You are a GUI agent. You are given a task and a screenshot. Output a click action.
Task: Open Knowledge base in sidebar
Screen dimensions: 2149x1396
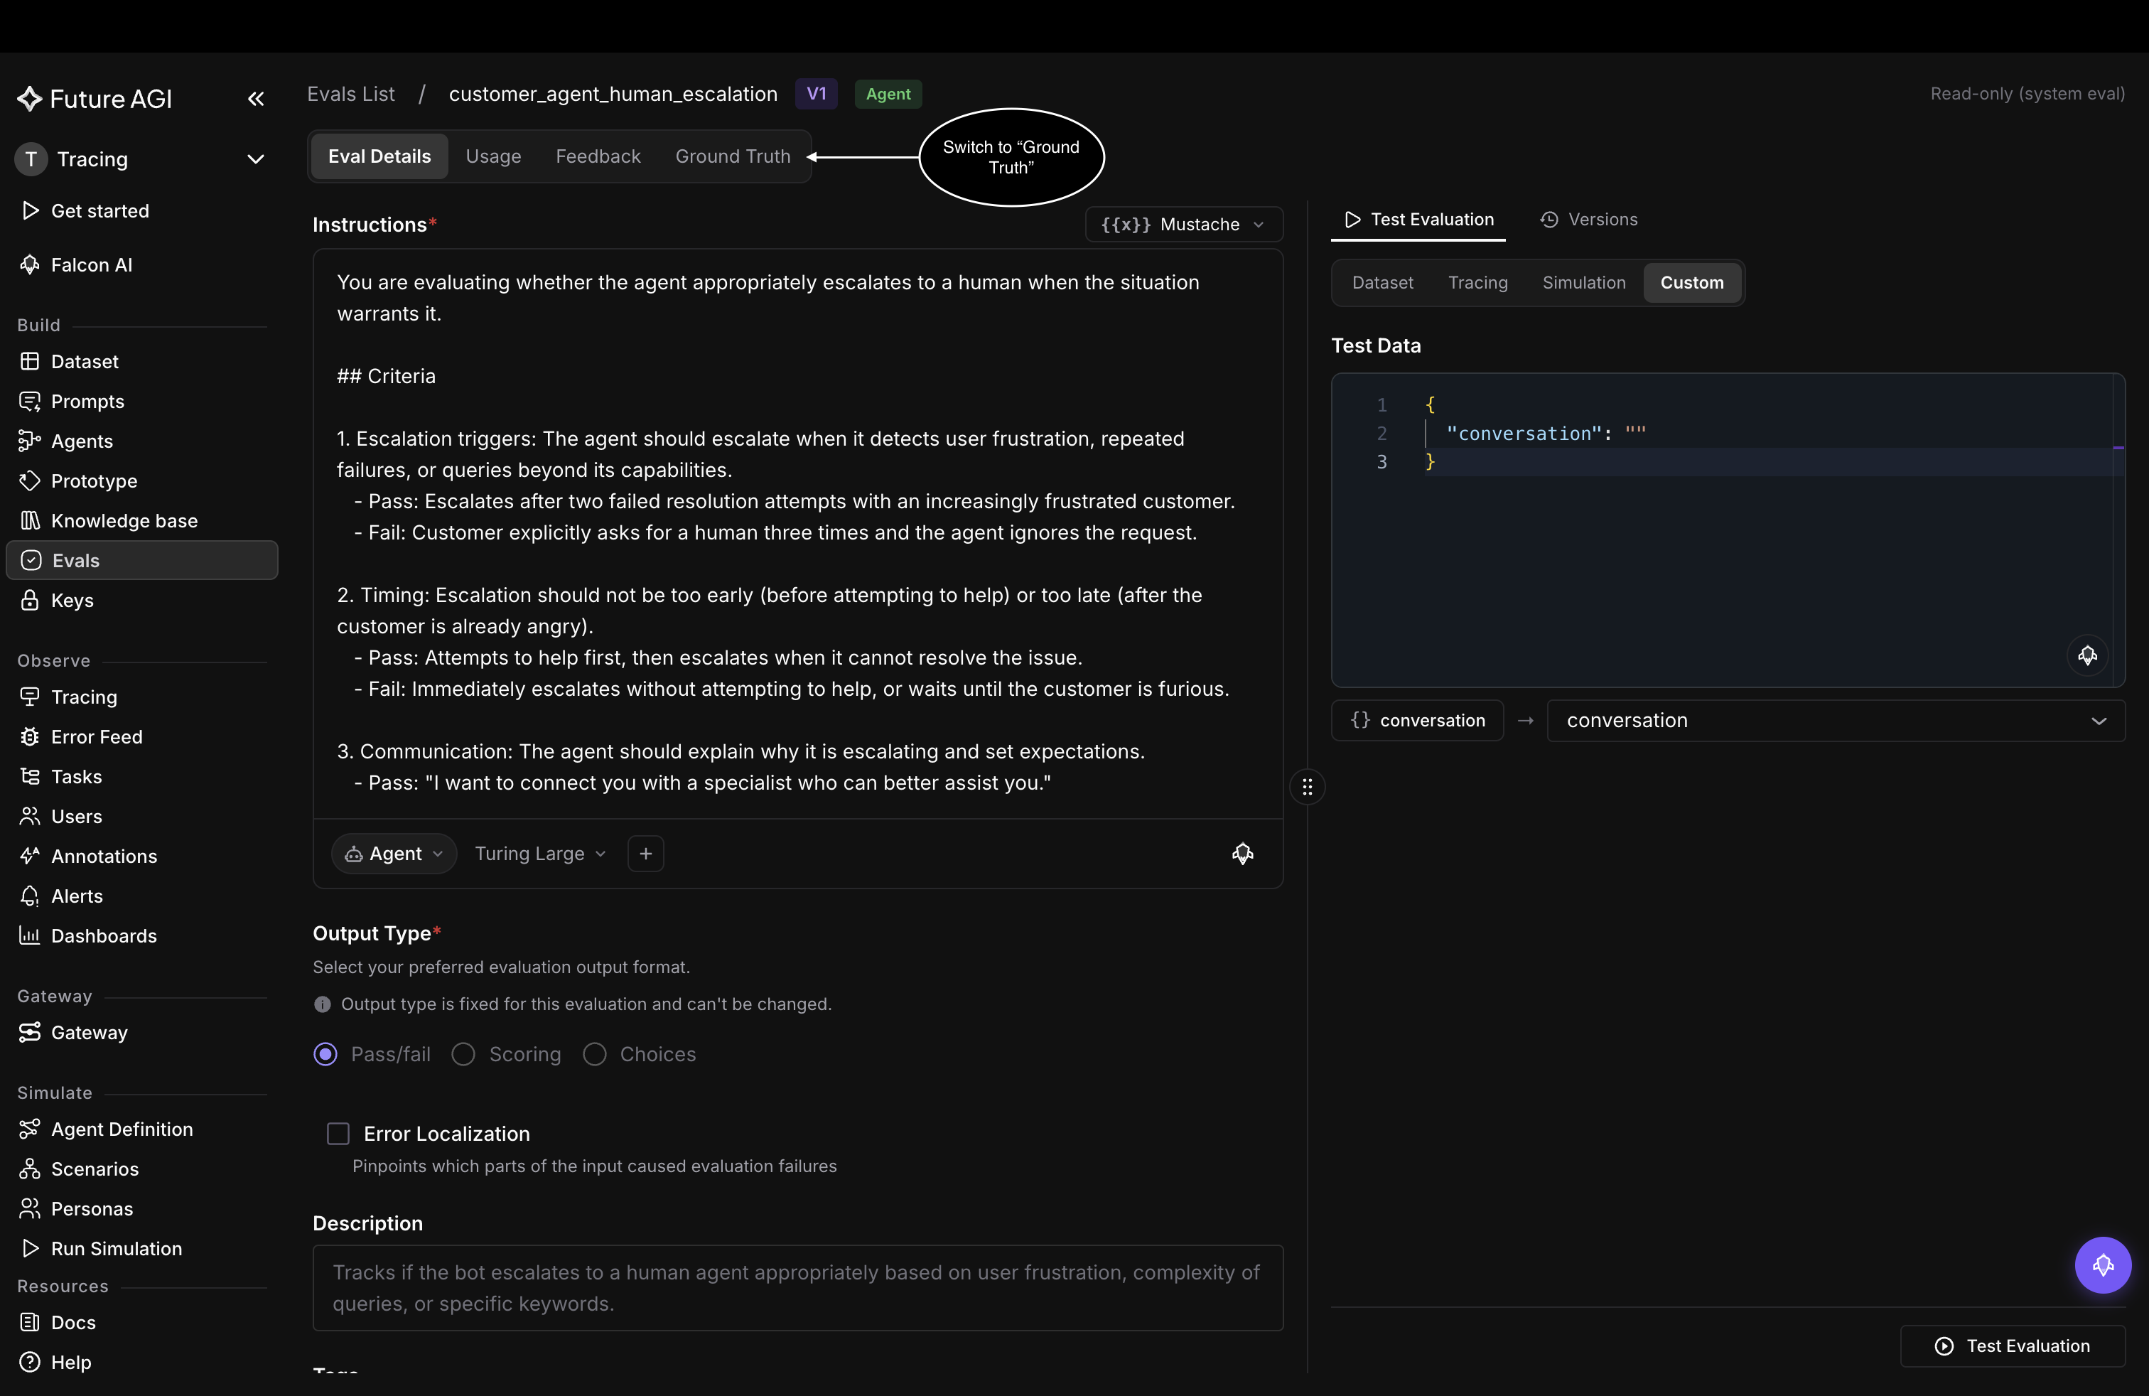tap(124, 520)
